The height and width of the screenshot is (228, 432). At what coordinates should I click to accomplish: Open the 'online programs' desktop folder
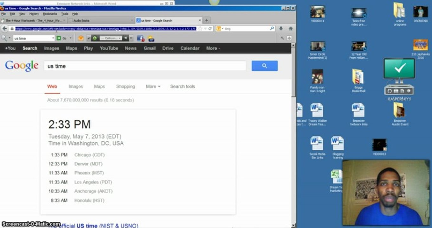click(x=400, y=14)
